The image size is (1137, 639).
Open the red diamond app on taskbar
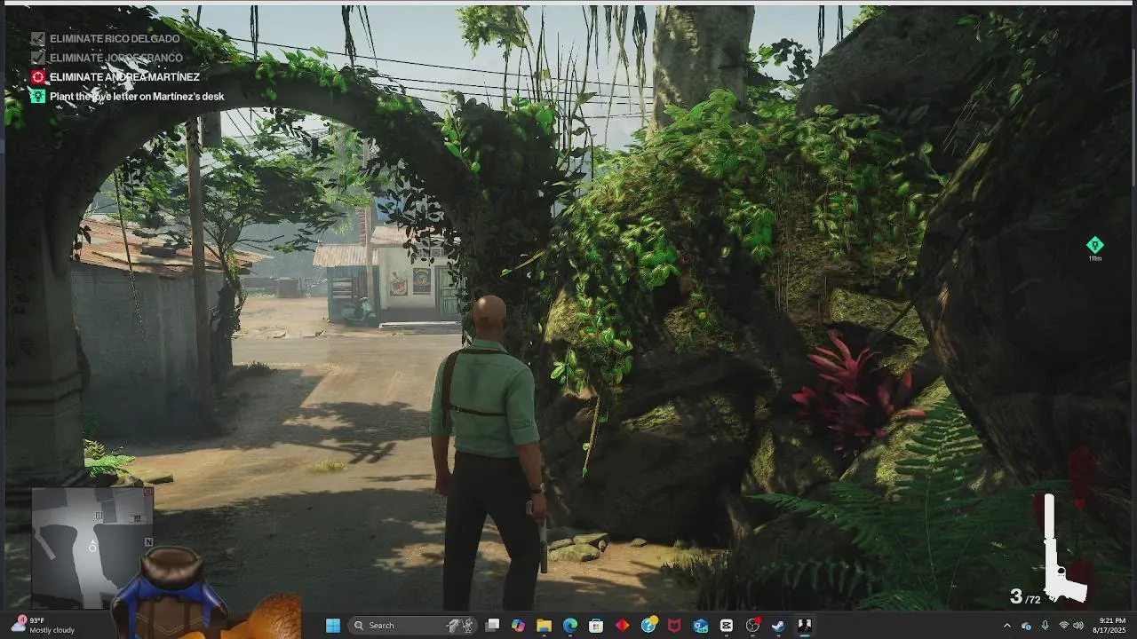click(x=622, y=625)
